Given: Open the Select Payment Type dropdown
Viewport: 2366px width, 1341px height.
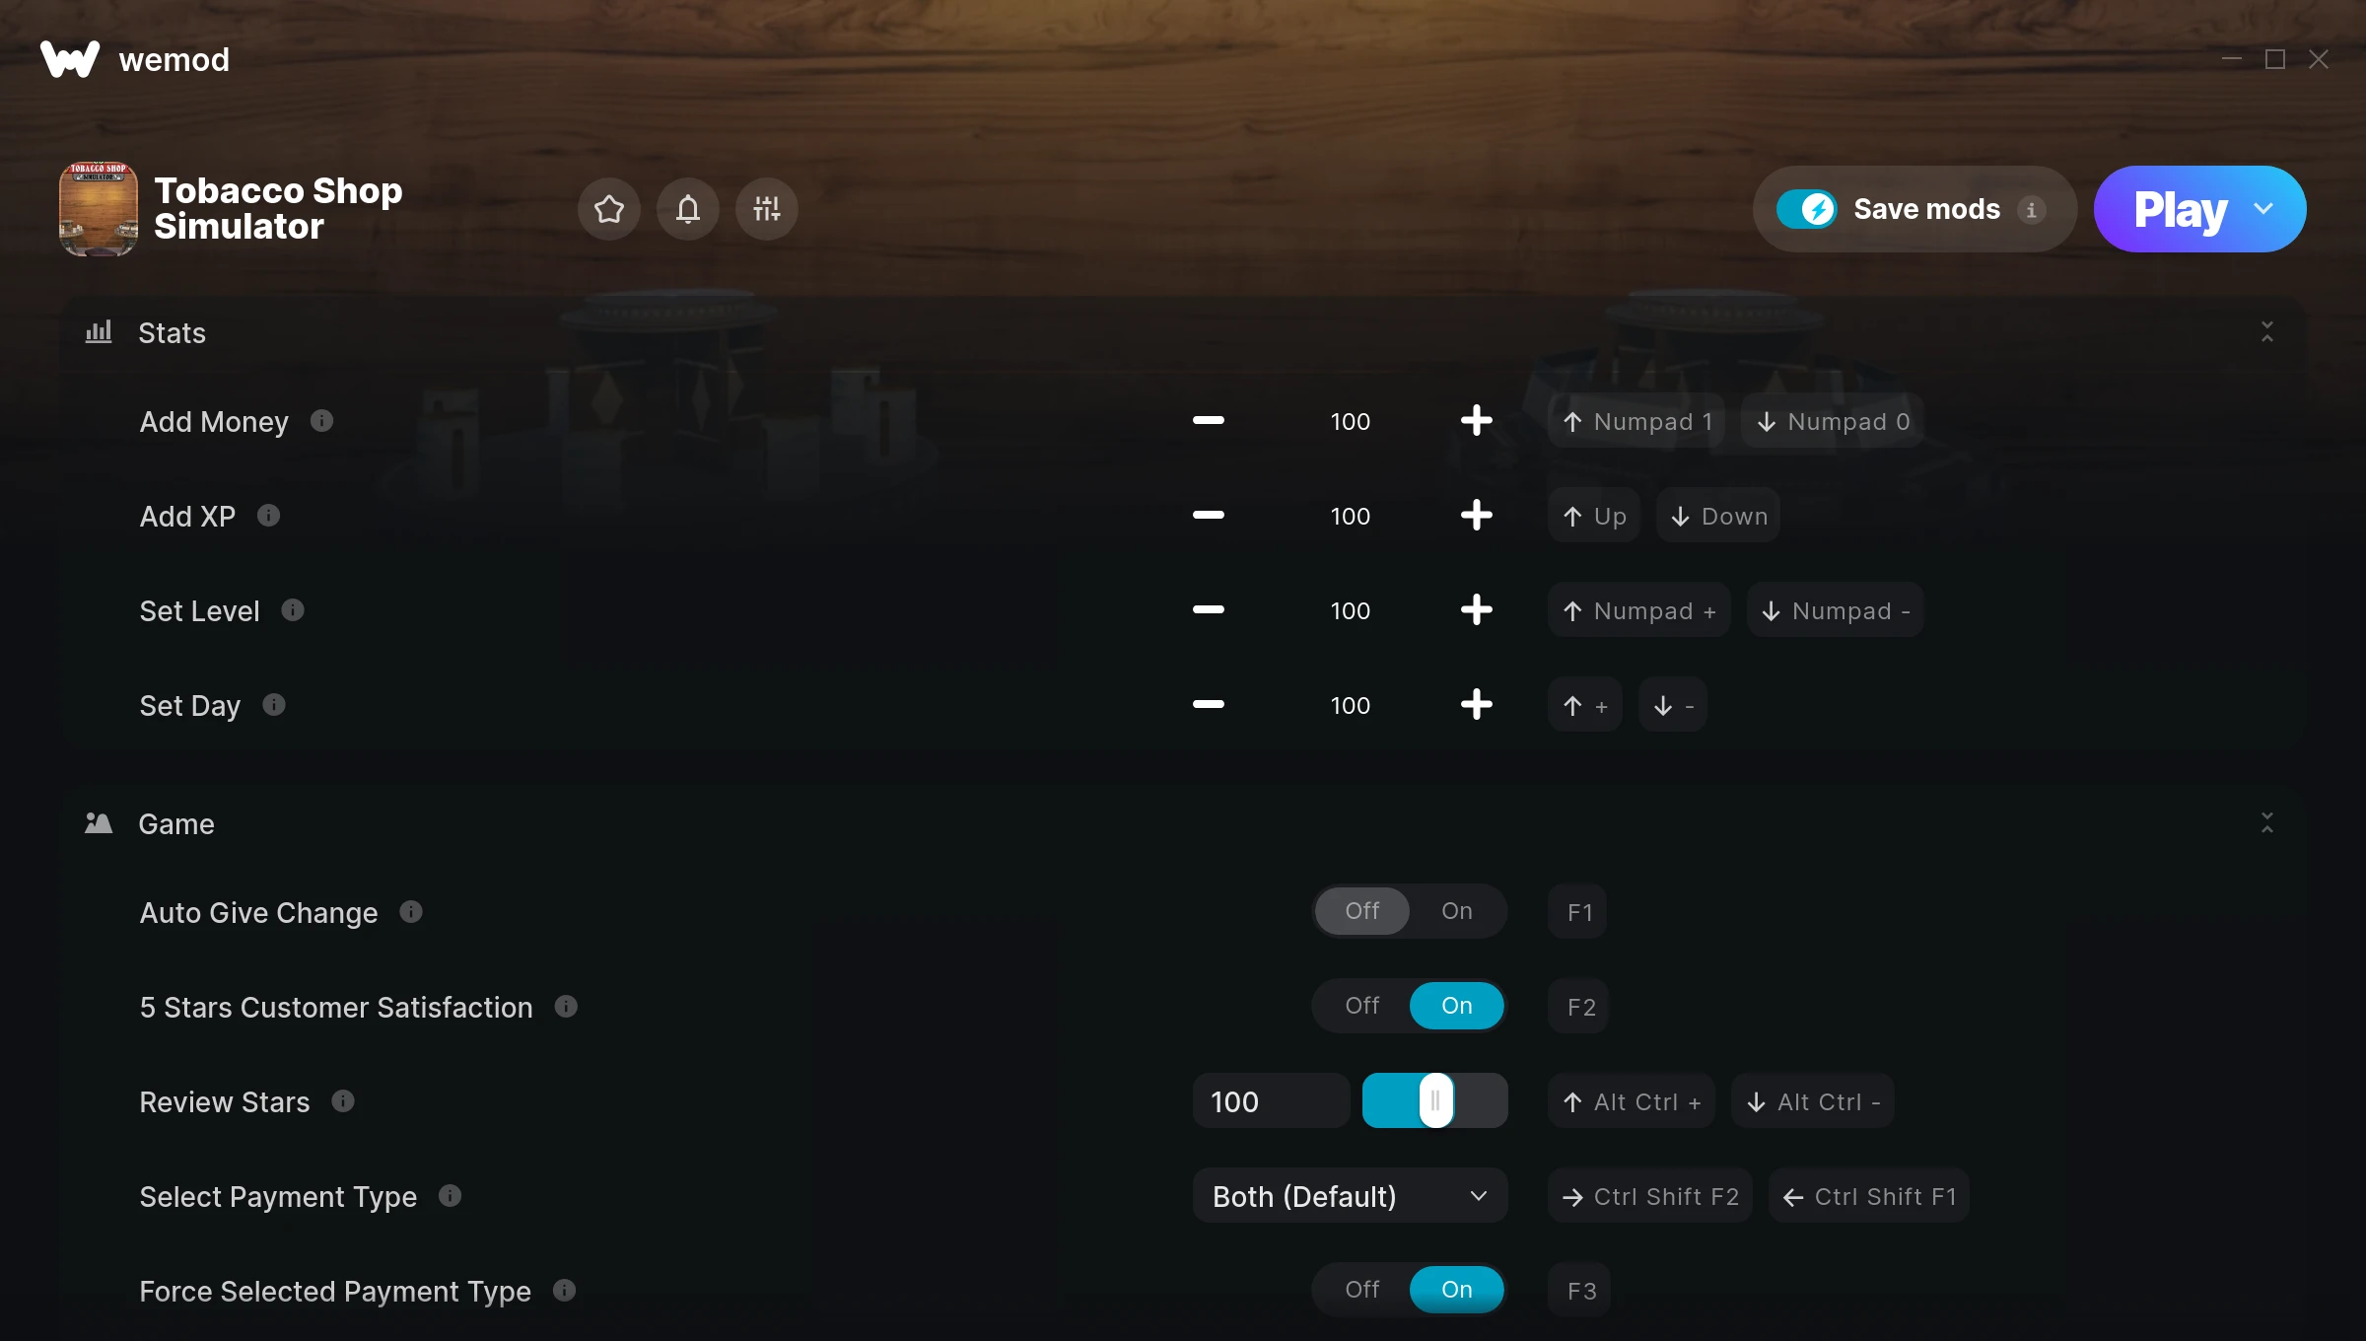Looking at the screenshot, I should point(1351,1196).
